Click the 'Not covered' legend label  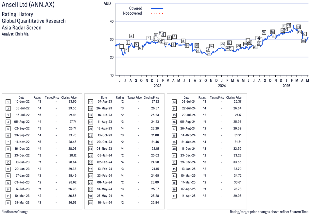(x=132, y=13)
